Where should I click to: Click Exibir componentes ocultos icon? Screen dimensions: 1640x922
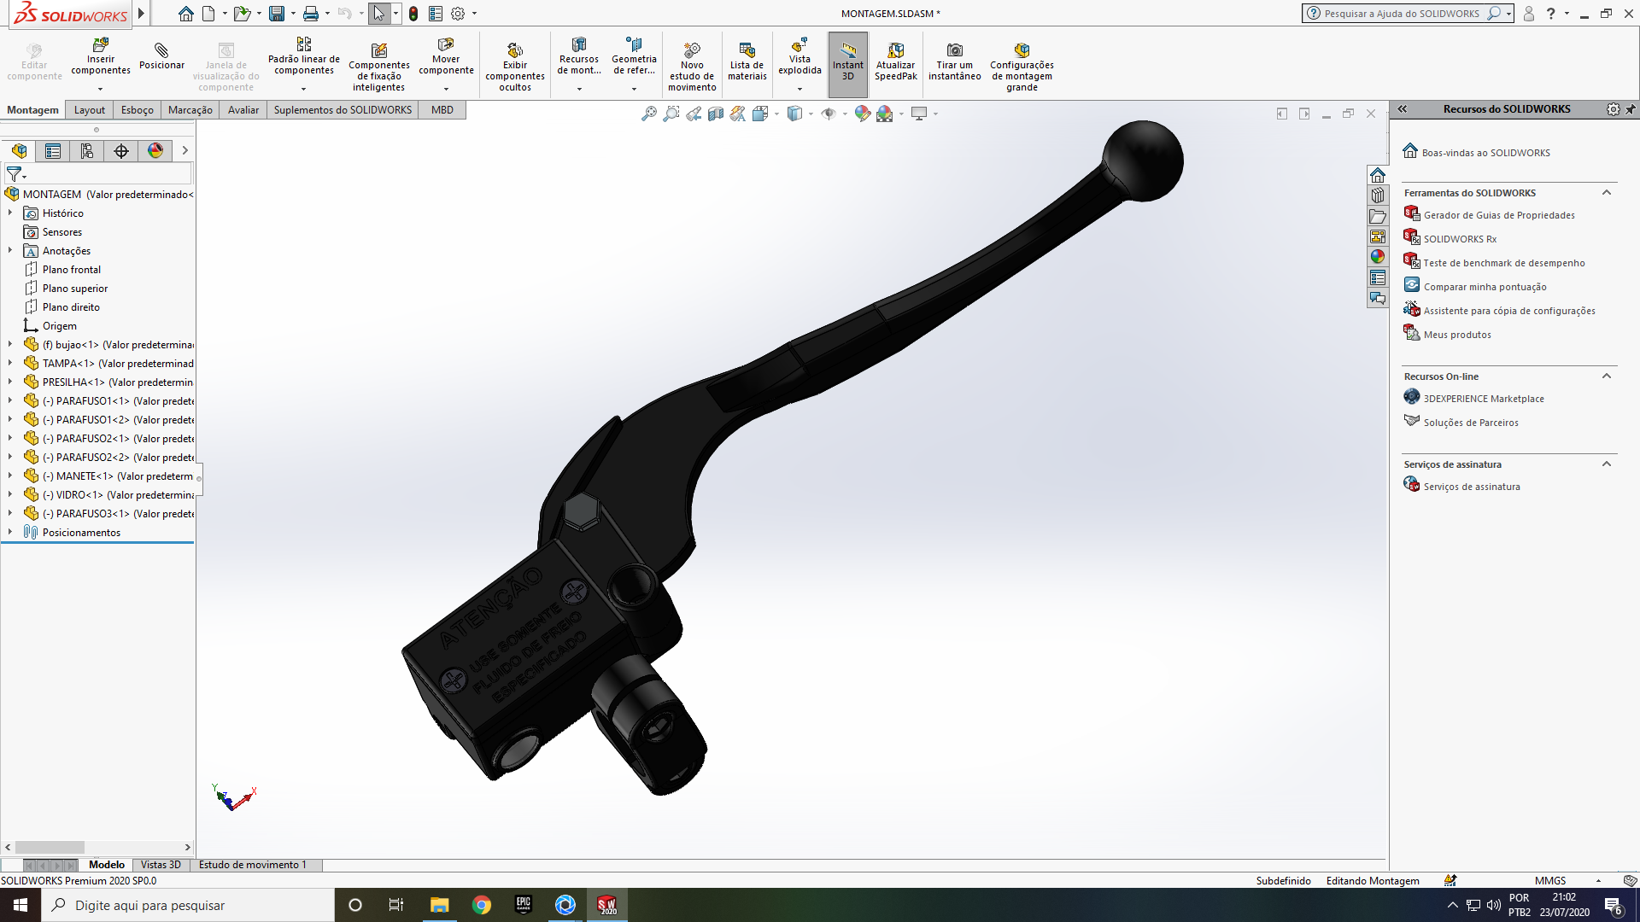point(515,50)
